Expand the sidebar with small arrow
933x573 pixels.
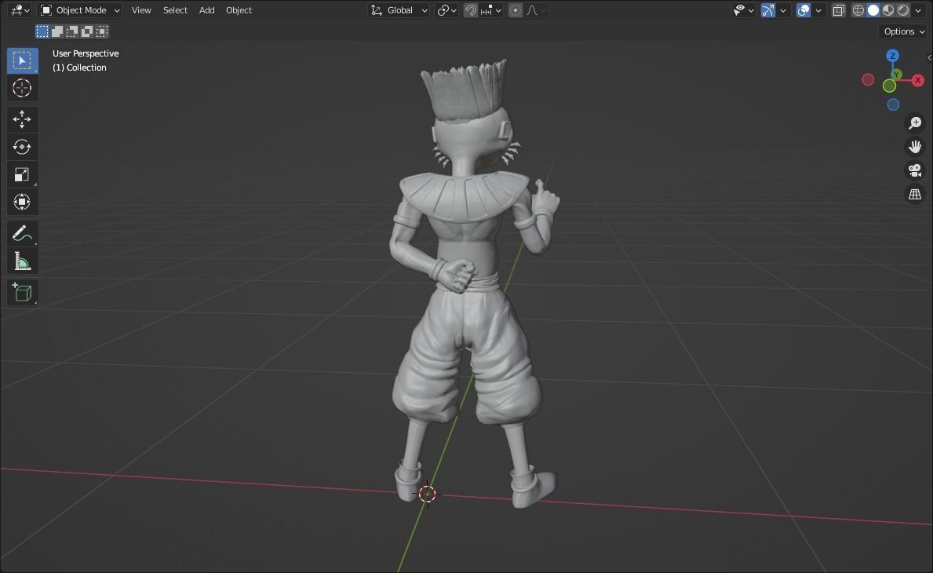tap(929, 58)
